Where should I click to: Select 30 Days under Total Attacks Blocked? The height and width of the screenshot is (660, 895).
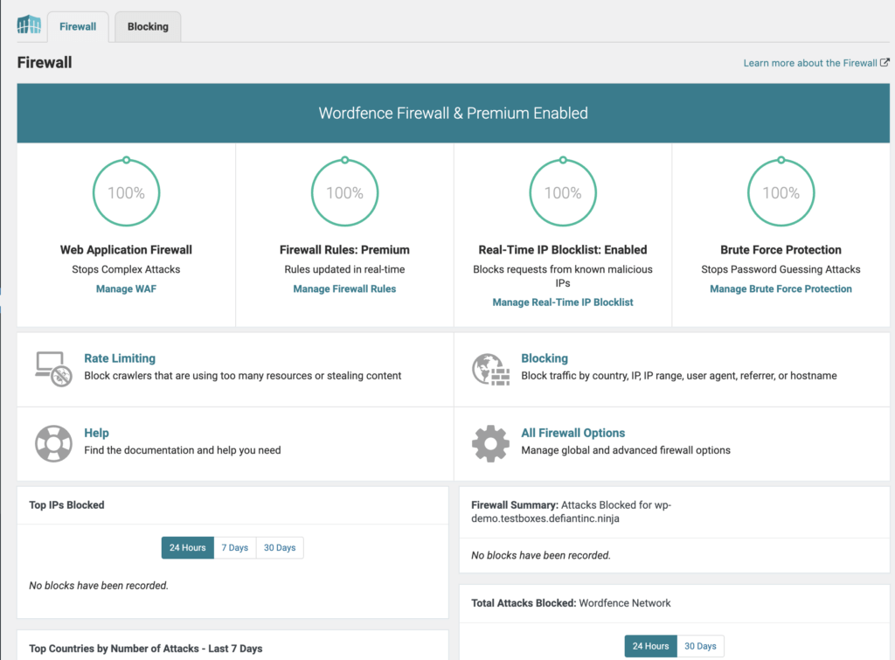[700, 645]
